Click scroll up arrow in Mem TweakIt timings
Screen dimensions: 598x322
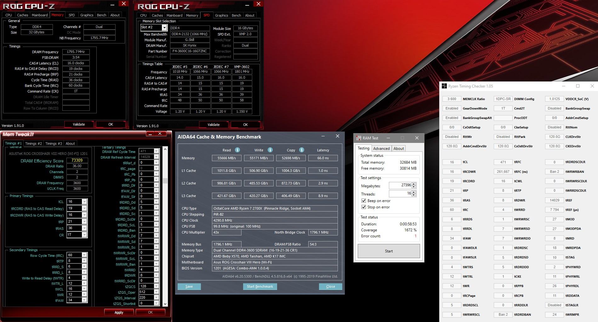coord(165,149)
